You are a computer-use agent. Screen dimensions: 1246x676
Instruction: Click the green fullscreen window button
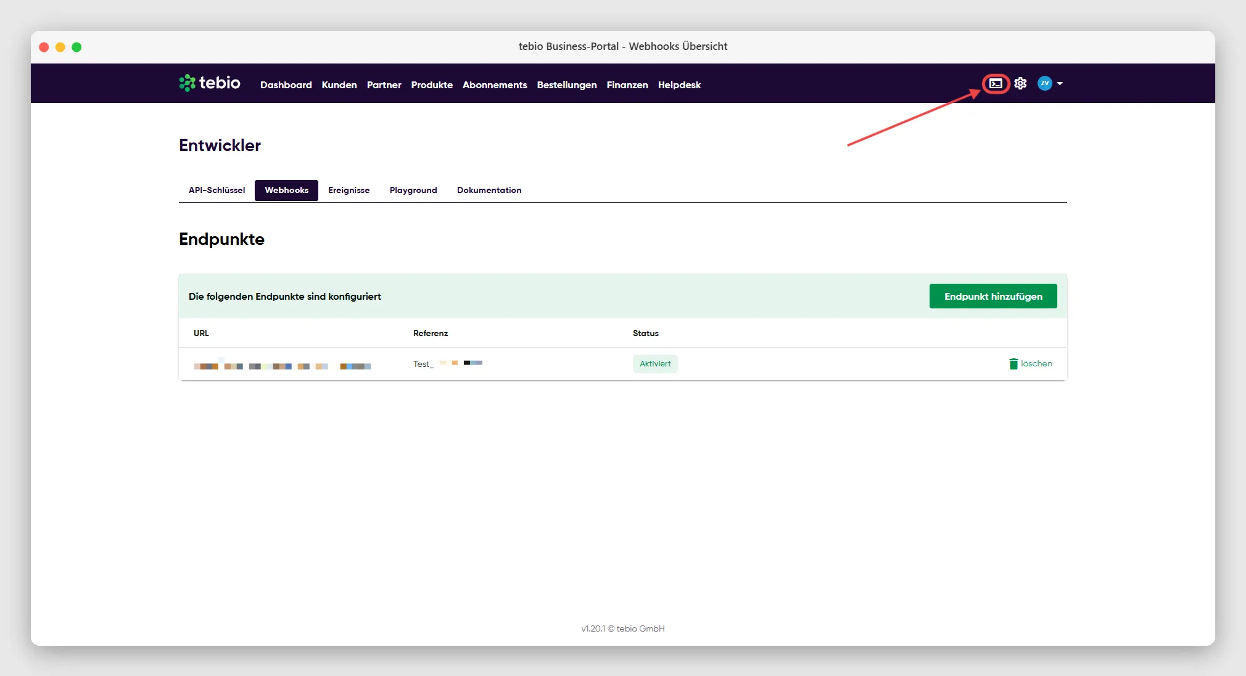click(76, 47)
